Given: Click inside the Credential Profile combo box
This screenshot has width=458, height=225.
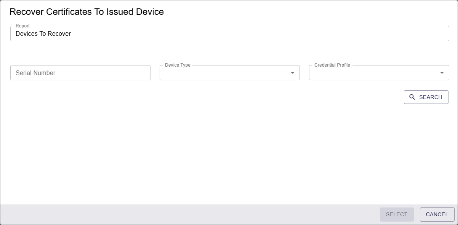Looking at the screenshot, I should [x=379, y=73].
